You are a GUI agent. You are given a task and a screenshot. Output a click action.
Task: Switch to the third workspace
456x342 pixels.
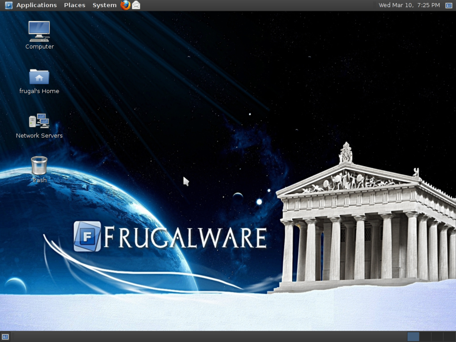(x=437, y=337)
